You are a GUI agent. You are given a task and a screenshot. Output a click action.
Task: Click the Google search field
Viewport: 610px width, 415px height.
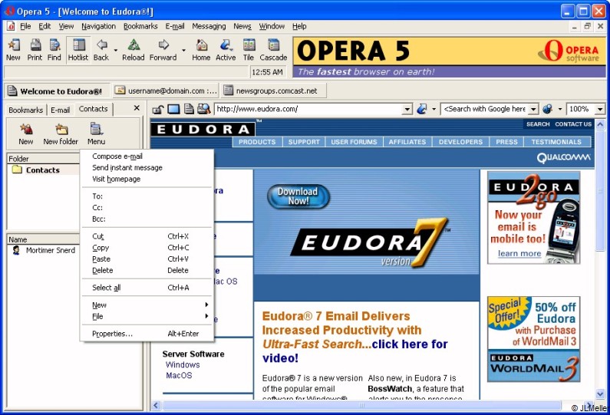[x=485, y=109]
